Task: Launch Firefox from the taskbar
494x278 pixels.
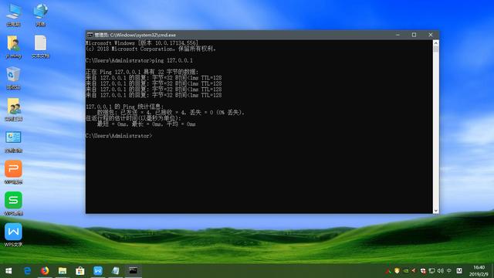Action: point(45,271)
